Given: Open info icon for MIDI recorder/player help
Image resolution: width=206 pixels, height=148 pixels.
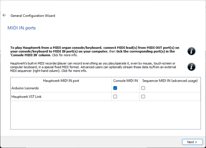Looking at the screenshot, I should tap(191, 67).
